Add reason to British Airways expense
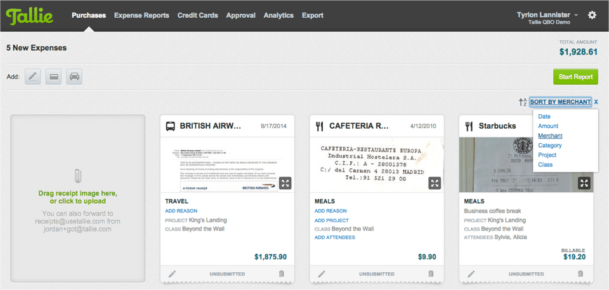 [181, 211]
